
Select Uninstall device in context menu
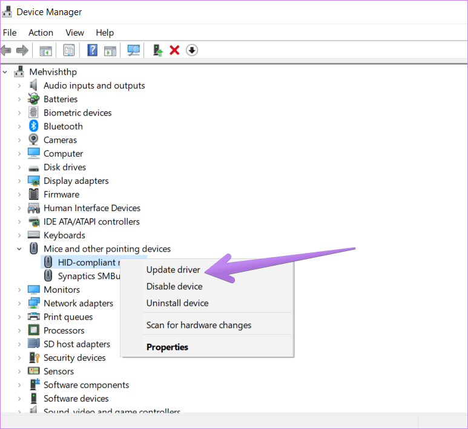pos(177,303)
